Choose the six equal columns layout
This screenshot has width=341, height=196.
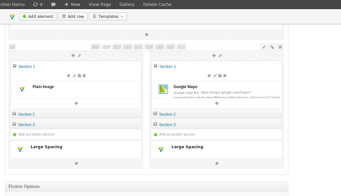click(x=181, y=47)
